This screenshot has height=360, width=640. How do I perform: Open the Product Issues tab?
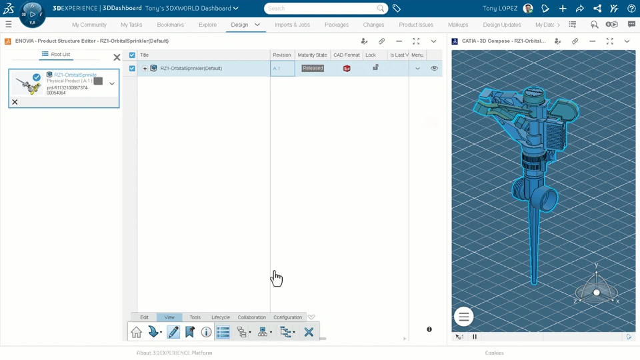tap(416, 25)
